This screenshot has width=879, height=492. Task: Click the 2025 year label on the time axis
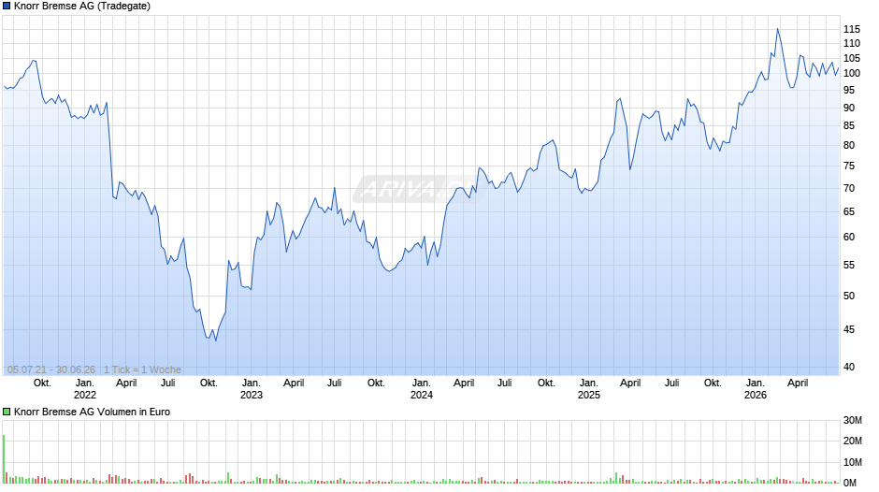[589, 395]
